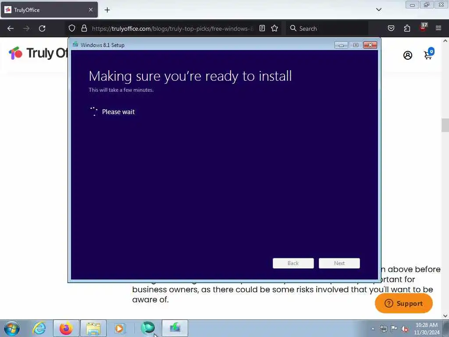
Task: Click the trulyoffice.com address bar URL
Action: pos(172,29)
